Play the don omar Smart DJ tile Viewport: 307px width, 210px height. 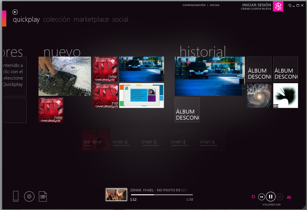coord(96,140)
